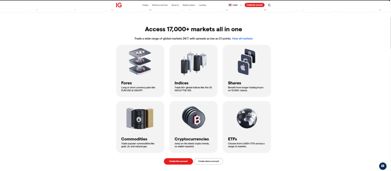Open the Market analysis menu
This screenshot has width=391, height=171.
pyautogui.click(x=189, y=5)
